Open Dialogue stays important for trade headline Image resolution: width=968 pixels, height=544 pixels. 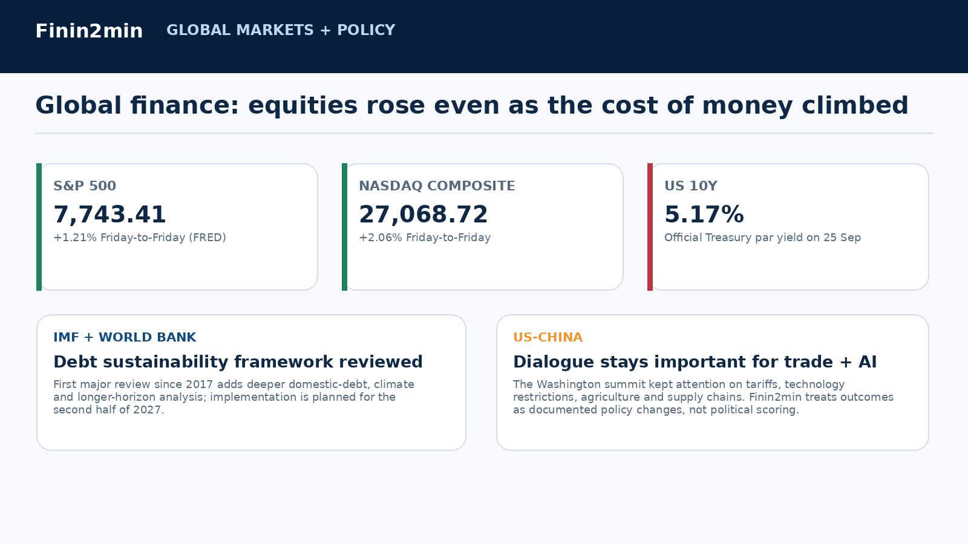pos(695,362)
